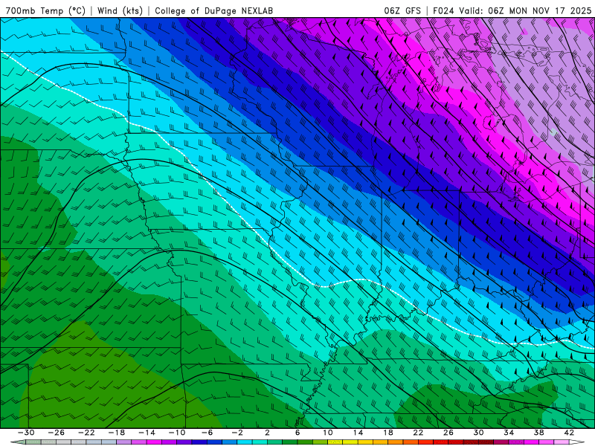Screen dimensions: 595x446
Task: Click the 6 value on the temperature legend
Action: (x=297, y=433)
